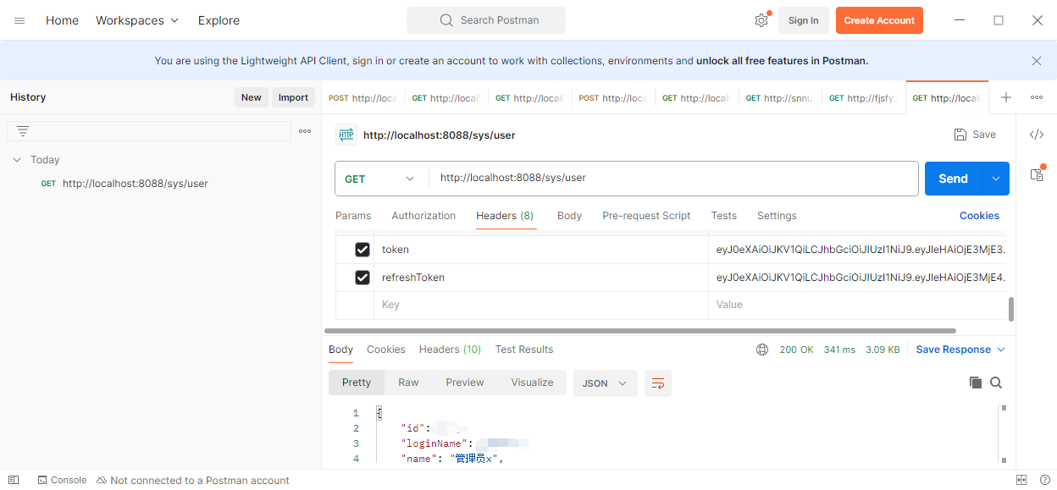The width and height of the screenshot is (1057, 490).
Task: Click the plus icon to add new tab
Action: [1006, 97]
